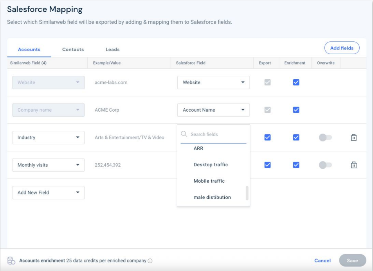The image size is (373, 271).
Task: Open the Monthly visits field dropdown
Action: [x=48, y=165]
